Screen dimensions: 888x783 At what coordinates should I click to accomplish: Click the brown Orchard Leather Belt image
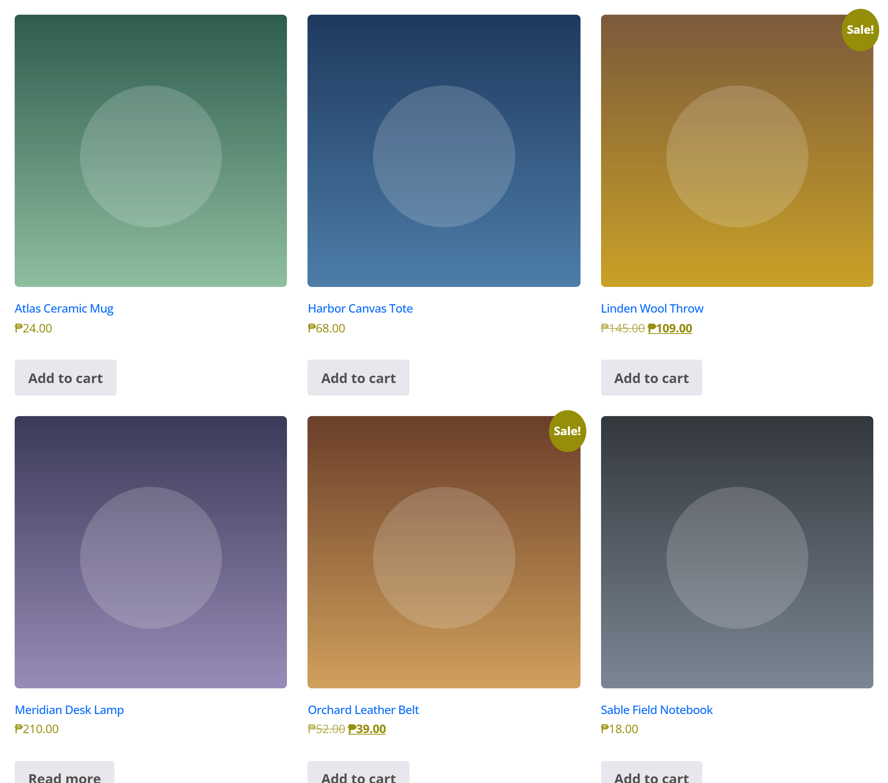(444, 552)
